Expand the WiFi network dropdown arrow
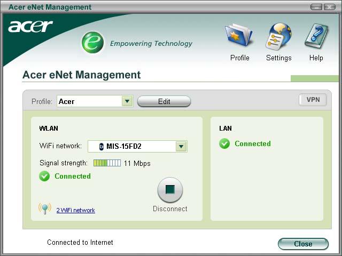The image size is (342, 256). click(181, 146)
